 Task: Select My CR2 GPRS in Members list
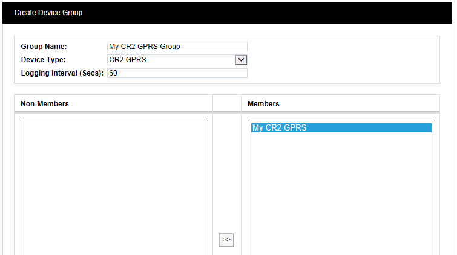(x=341, y=128)
